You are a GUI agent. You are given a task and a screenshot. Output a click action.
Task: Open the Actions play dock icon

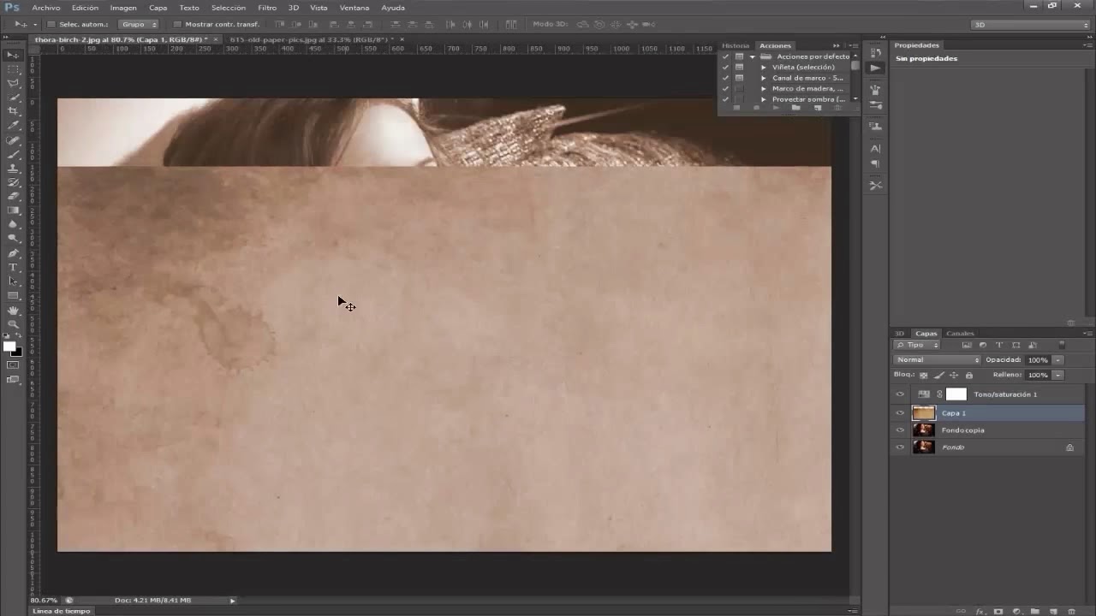pos(875,68)
